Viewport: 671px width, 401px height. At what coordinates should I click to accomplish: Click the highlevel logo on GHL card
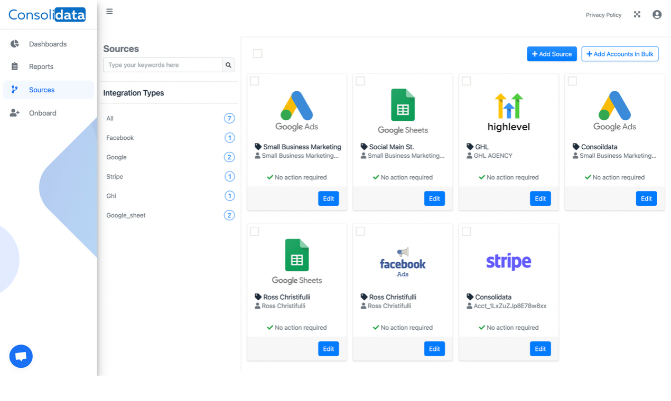pyautogui.click(x=509, y=112)
